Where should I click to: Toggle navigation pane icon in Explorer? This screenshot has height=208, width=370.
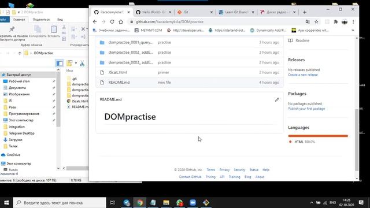(x=60, y=63)
